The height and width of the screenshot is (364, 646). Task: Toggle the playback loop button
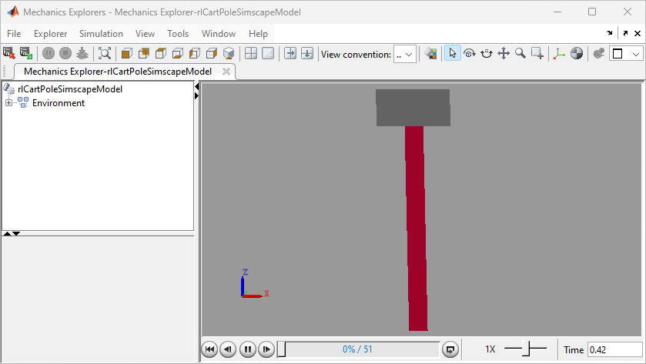click(x=451, y=349)
